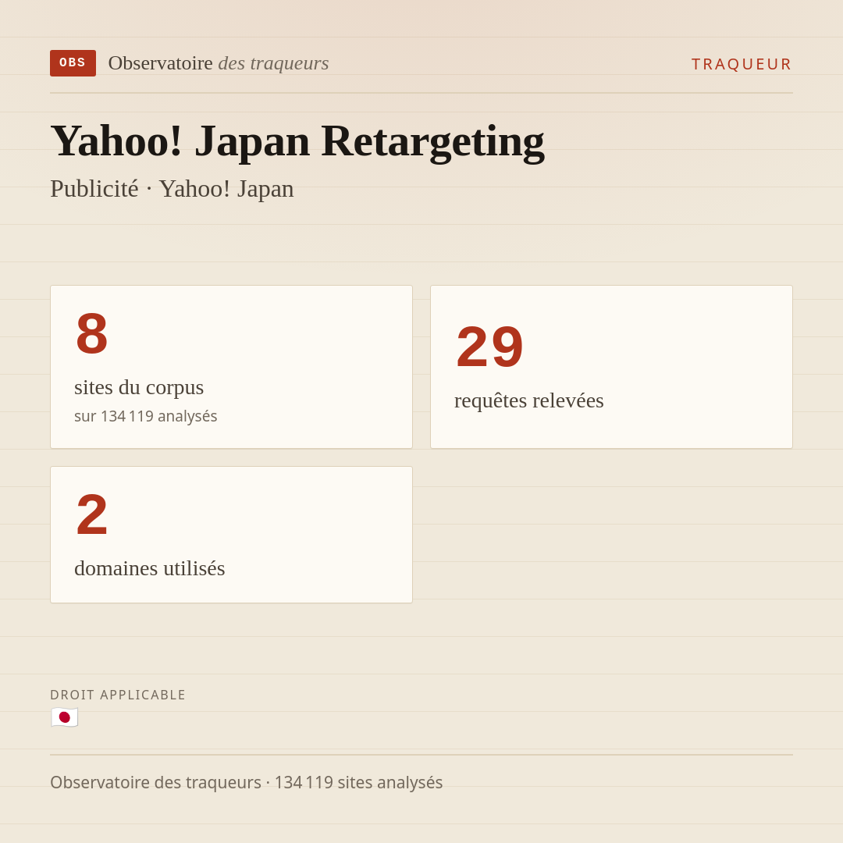Click the DROIT APPLICABLE heading
Image resolution: width=843 pixels, height=843 pixels.
(118, 695)
